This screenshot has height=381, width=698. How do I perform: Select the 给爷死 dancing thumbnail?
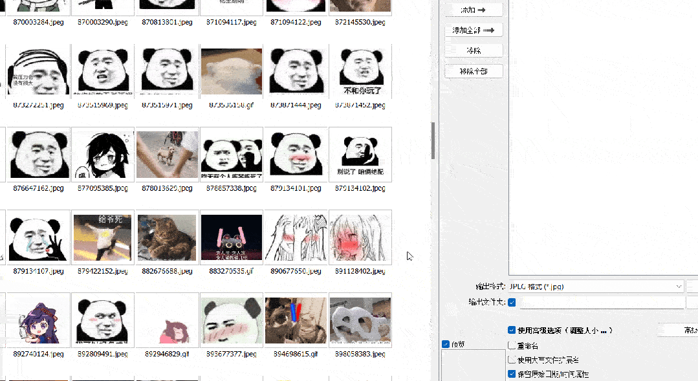103,237
